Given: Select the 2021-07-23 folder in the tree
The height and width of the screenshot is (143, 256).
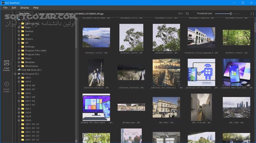Looking at the screenshot, I should (x=32, y=140).
